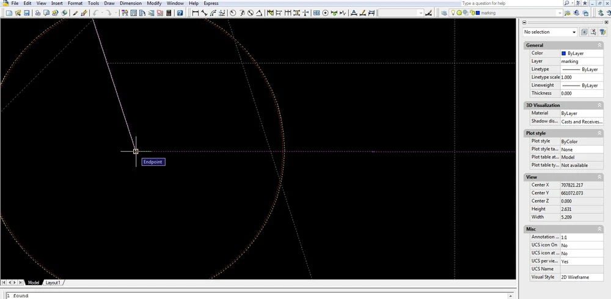Screen dimensions: 611x299
Task: Open the File menu
Action: [15, 3]
